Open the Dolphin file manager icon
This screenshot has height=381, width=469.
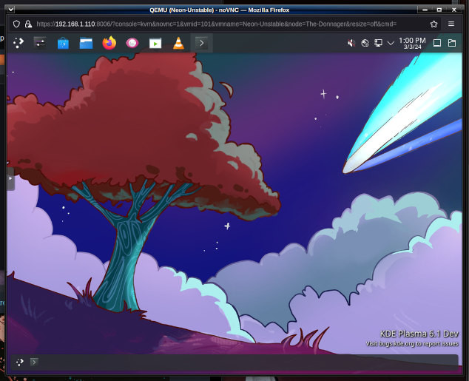tap(86, 43)
